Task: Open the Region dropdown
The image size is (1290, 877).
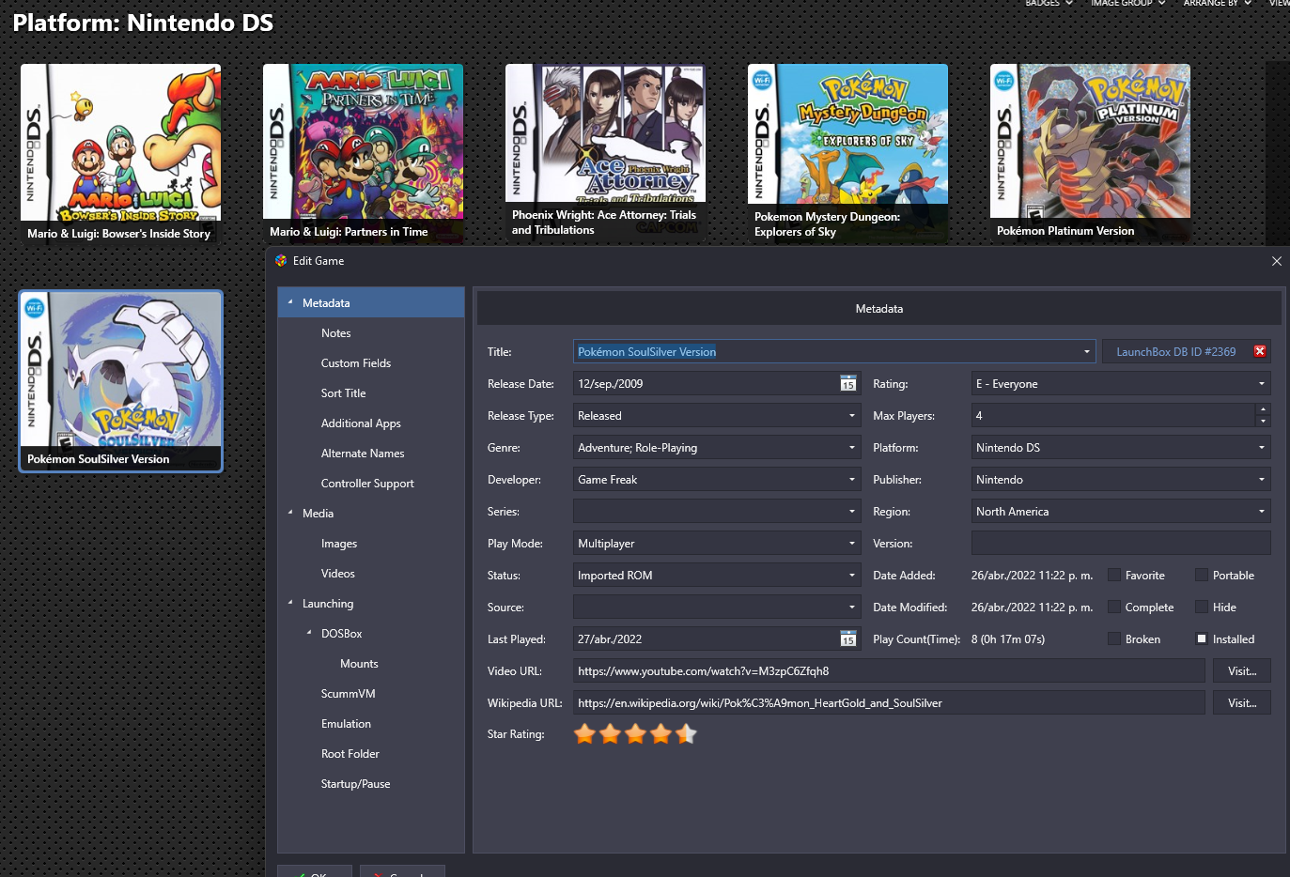Action: click(x=1261, y=512)
